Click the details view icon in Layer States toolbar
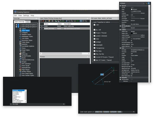The width and height of the screenshot is (154, 118). [x=81, y=21]
